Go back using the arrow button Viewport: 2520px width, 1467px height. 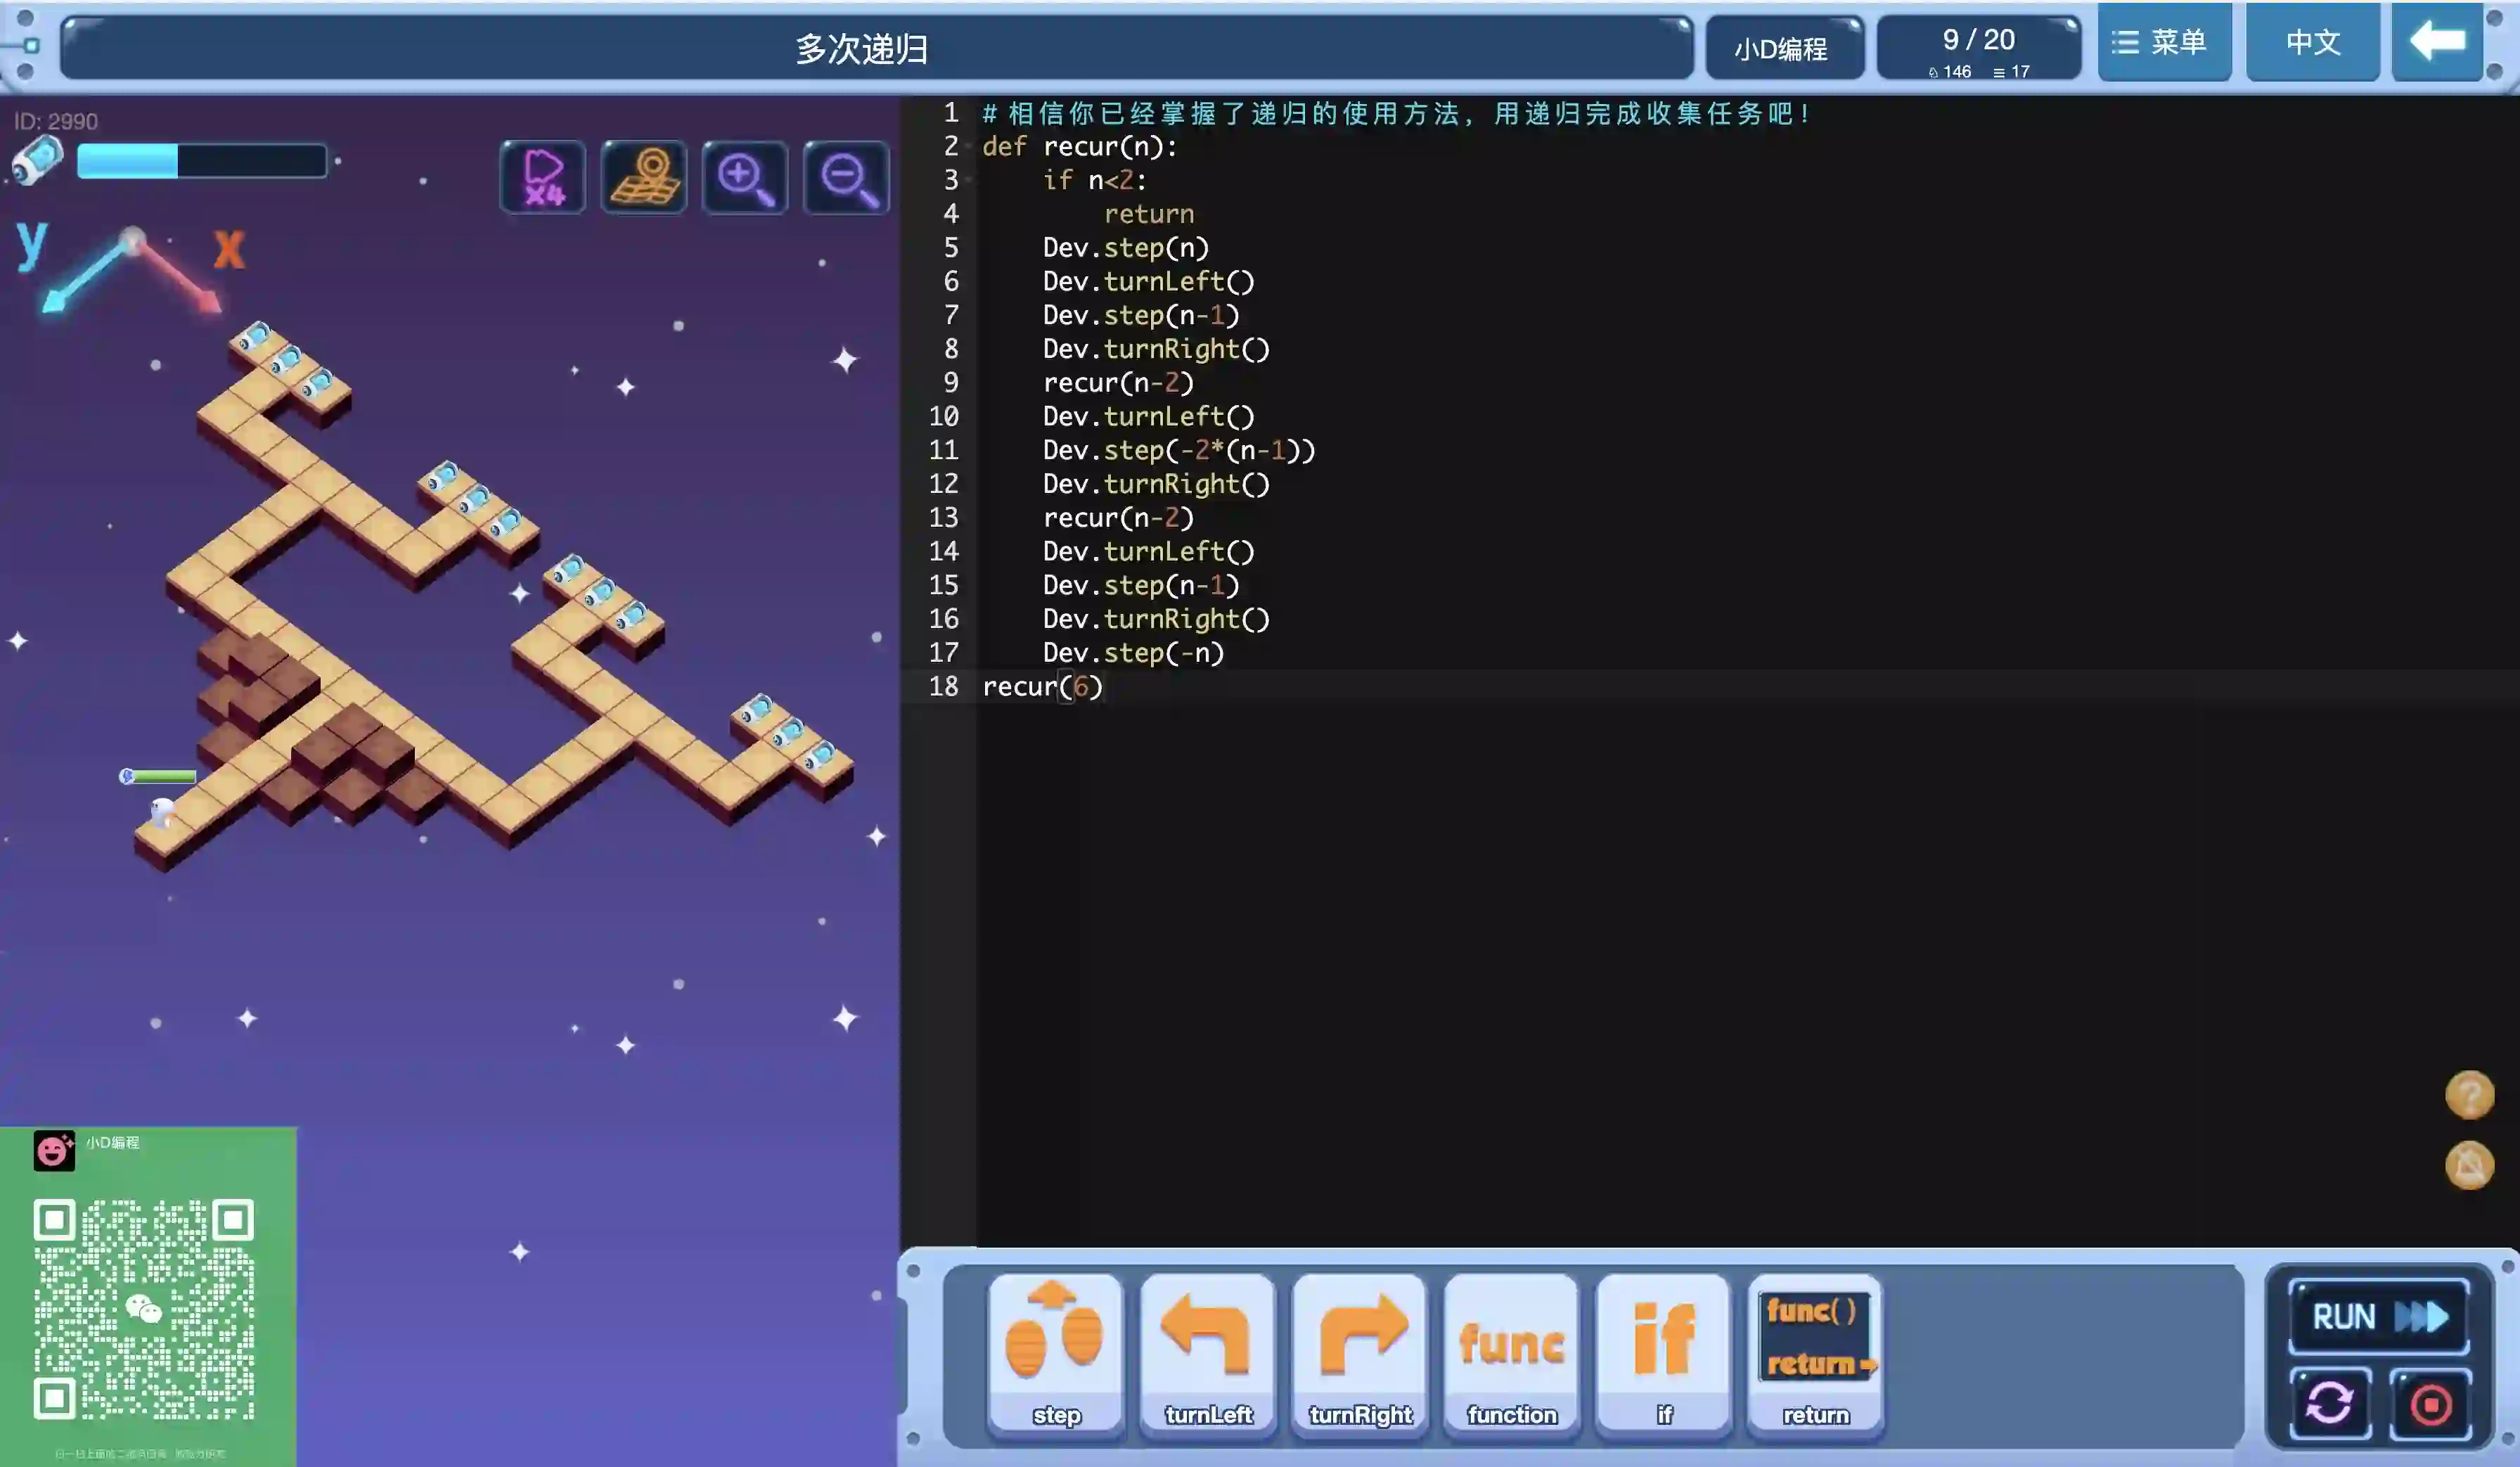pos(2437,42)
